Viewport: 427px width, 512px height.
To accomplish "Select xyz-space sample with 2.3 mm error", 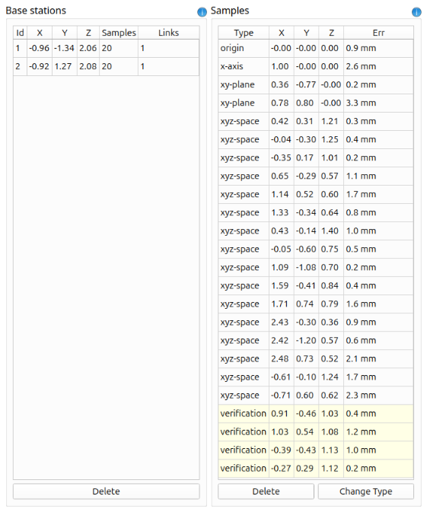I will pyautogui.click(x=316, y=396).
